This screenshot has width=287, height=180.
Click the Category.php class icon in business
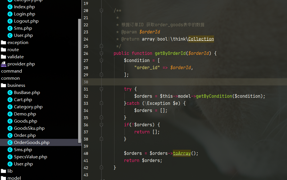pyautogui.click(x=10, y=107)
